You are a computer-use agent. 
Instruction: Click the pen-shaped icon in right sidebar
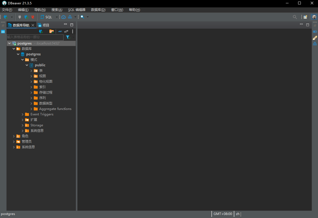[x=315, y=38]
